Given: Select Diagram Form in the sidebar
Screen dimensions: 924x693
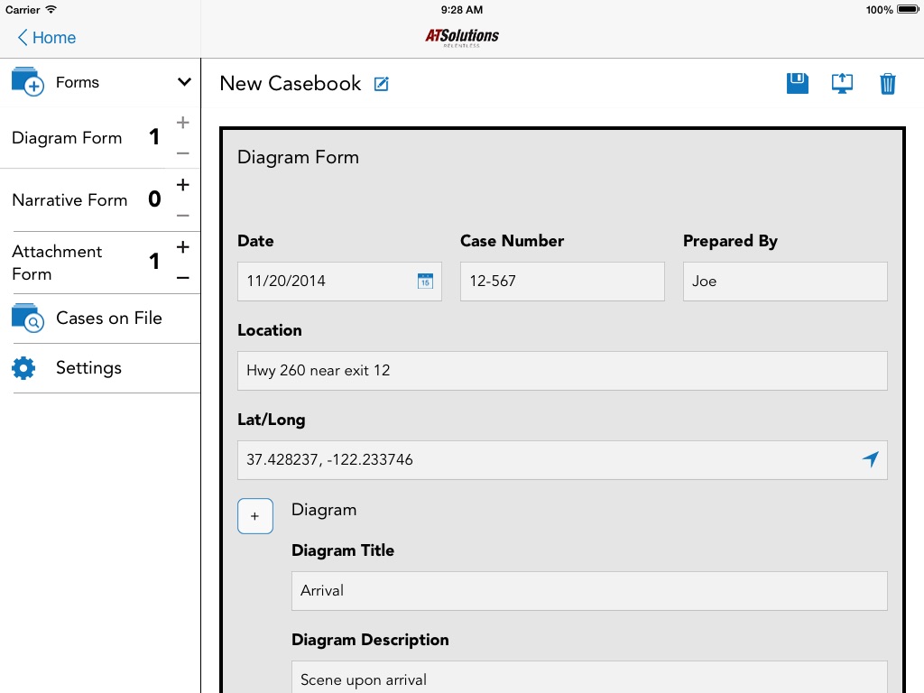Looking at the screenshot, I should click(67, 138).
